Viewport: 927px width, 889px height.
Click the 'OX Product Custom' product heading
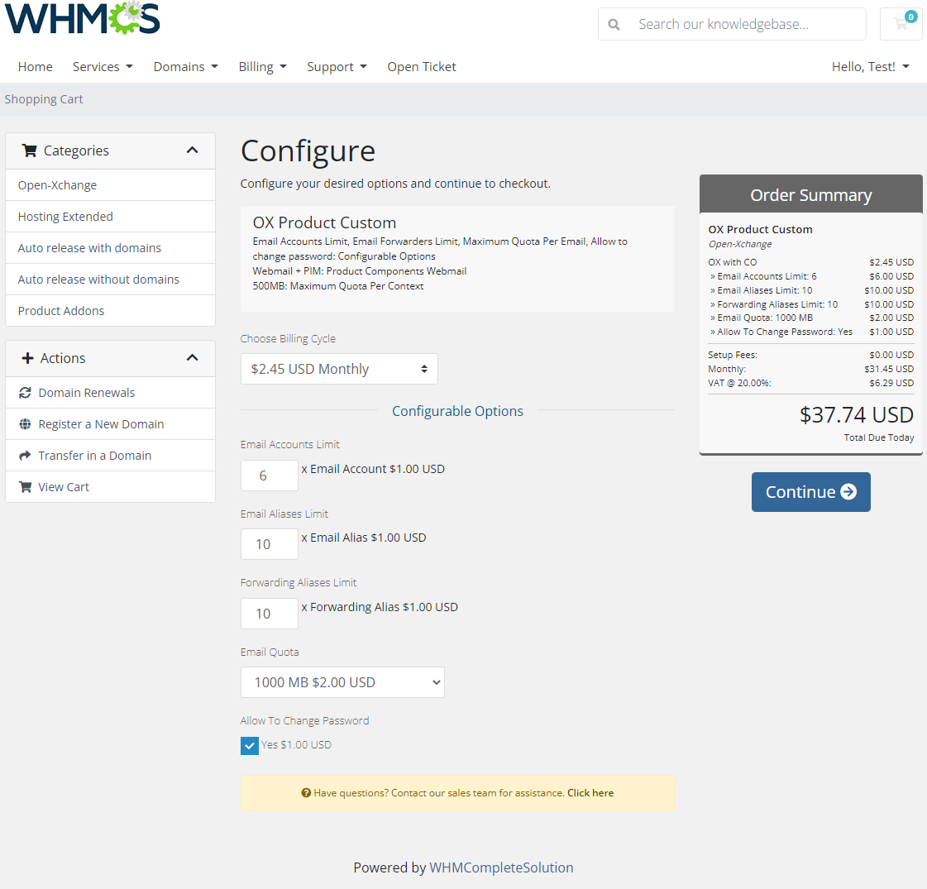pyautogui.click(x=324, y=222)
